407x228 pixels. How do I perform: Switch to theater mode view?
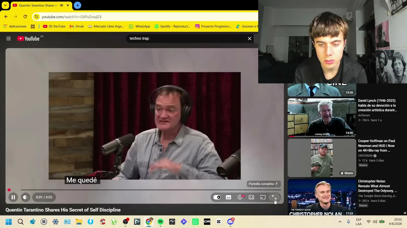tap(251, 197)
